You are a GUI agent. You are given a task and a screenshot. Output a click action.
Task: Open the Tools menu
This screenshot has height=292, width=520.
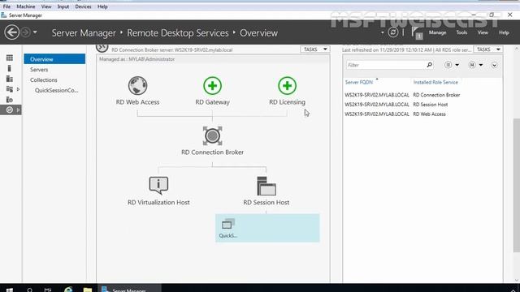point(461,32)
